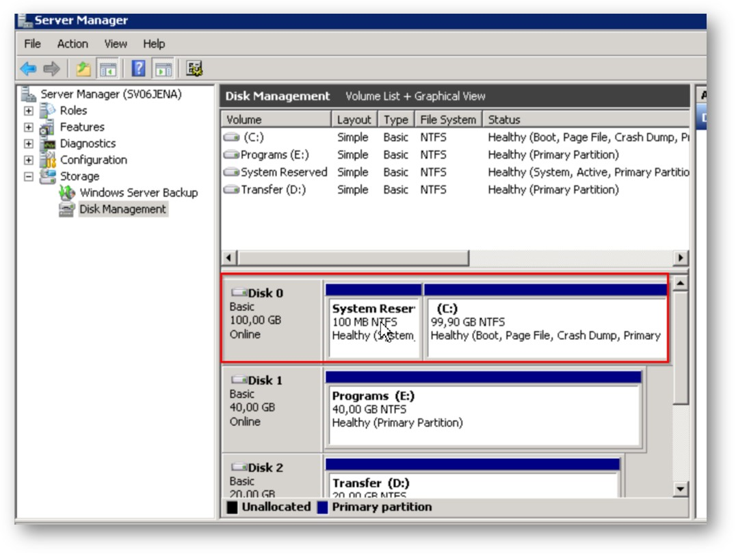The image size is (736, 554).
Task: Select the System Reserved volume list row
Action: click(455, 172)
